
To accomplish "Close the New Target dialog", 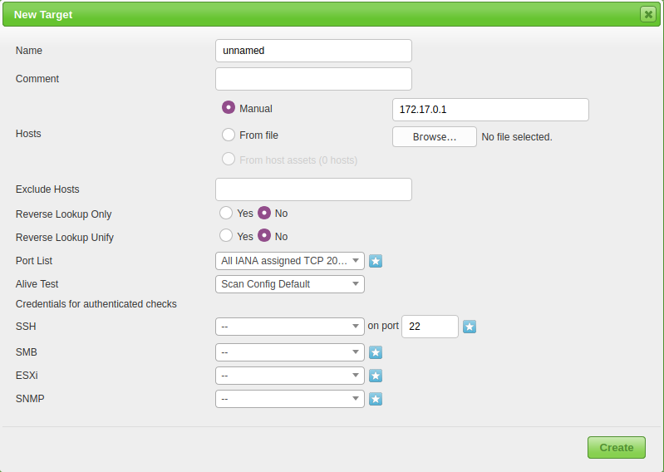I will (x=647, y=14).
